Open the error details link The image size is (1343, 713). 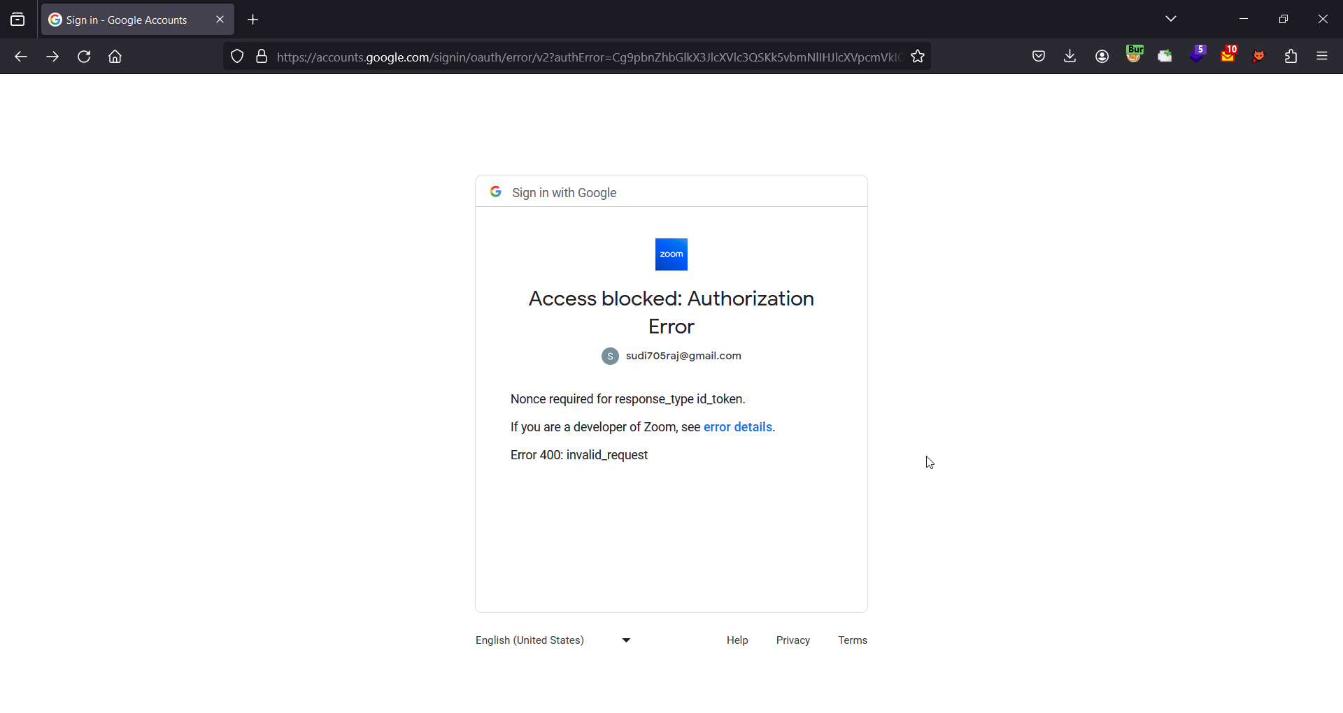coord(738,427)
